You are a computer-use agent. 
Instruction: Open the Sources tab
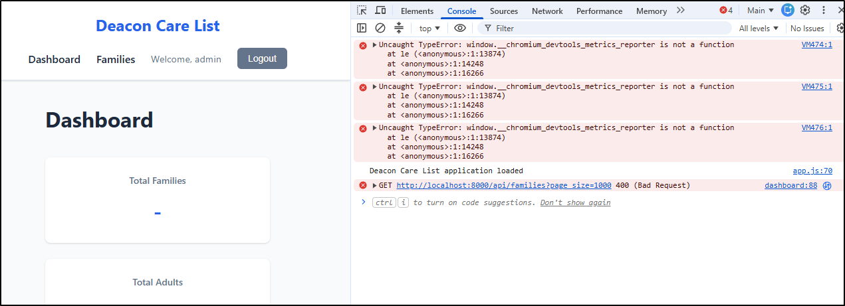504,11
